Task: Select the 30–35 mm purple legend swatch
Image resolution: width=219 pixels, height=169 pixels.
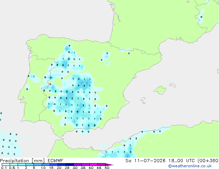Action: pos(78,165)
